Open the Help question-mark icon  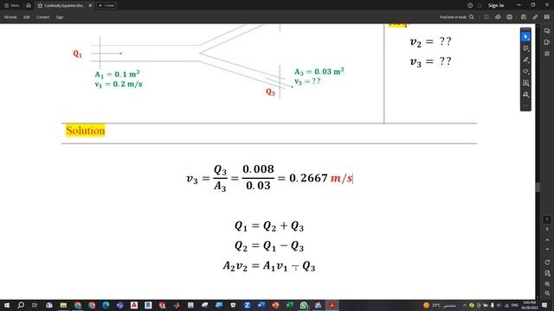tap(470, 5)
